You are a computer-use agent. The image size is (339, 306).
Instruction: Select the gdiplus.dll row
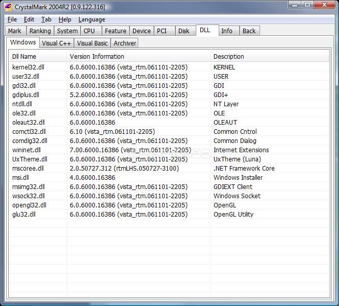pyautogui.click(x=169, y=95)
